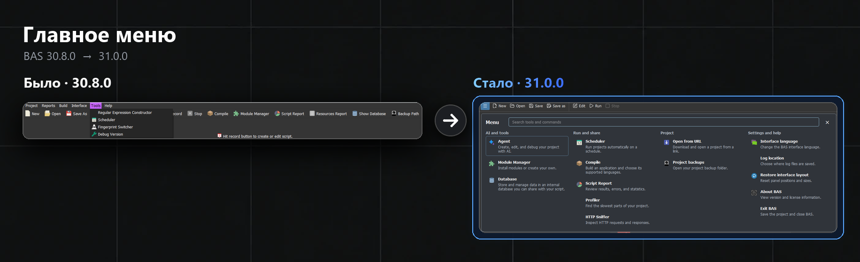Select Compile in the Run and share column
This screenshot has height=262, width=860.
(614, 167)
